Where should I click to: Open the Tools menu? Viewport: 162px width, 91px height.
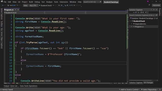pos(56,2)
